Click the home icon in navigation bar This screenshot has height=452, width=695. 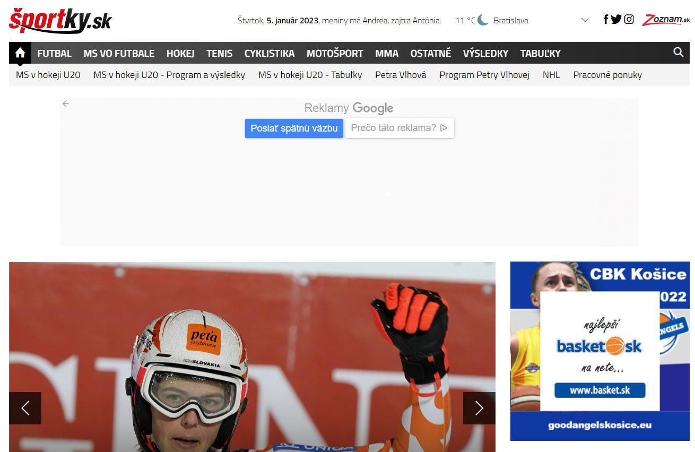pos(20,53)
